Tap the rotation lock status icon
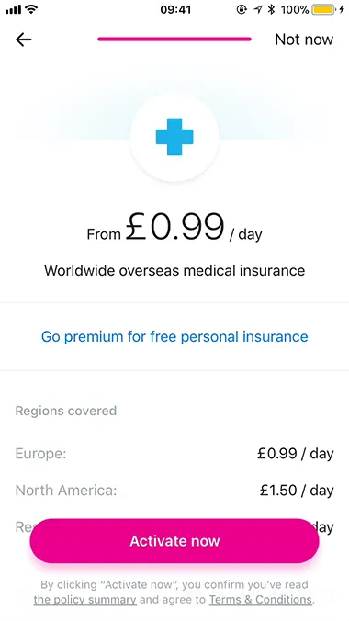Screen dimensions: 349x621 pos(242,9)
